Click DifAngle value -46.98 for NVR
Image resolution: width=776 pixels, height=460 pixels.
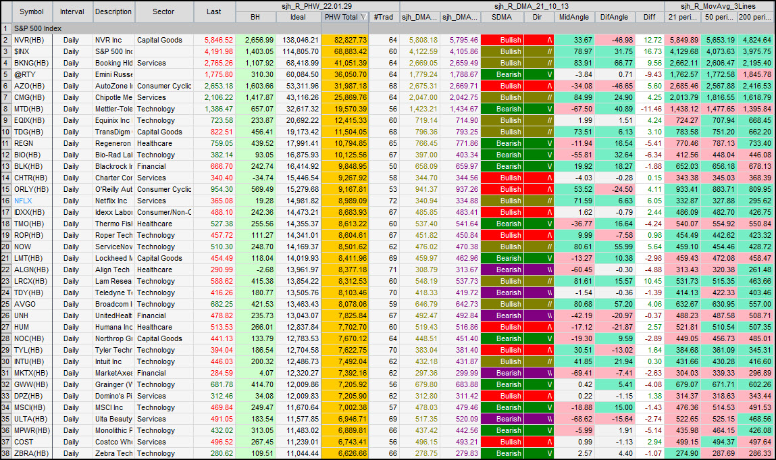[x=614, y=40]
